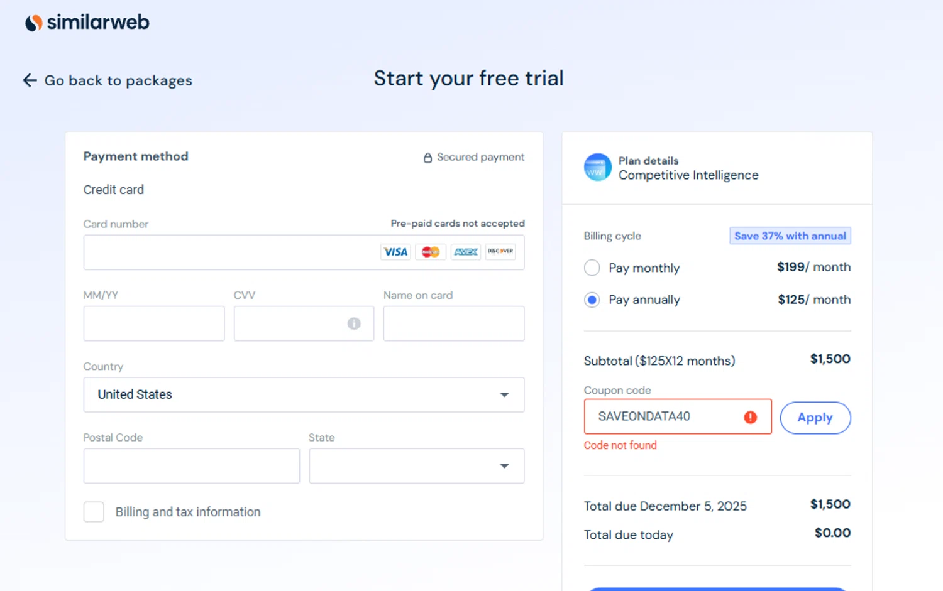Click Start your free trial heading
Viewport: 943px width, 591px height.
pos(469,79)
